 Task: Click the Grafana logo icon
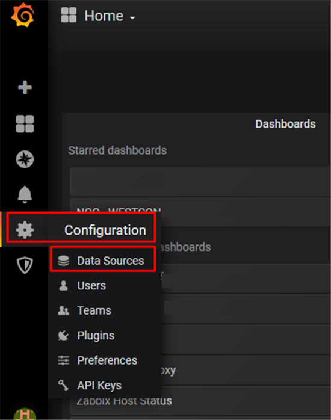coord(23,15)
